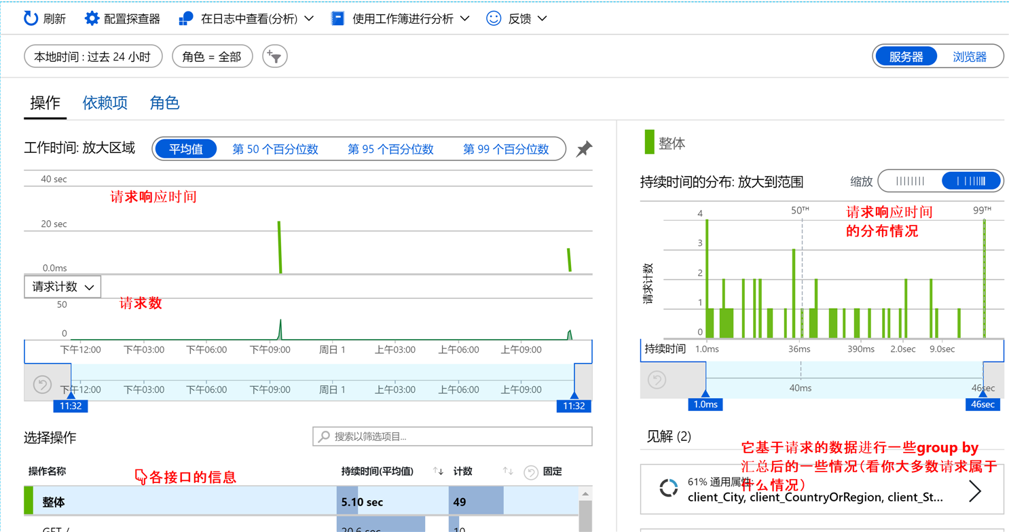Screen dimensions: 1009x532
Task: Click 刷新 button label
Action: click(54, 19)
